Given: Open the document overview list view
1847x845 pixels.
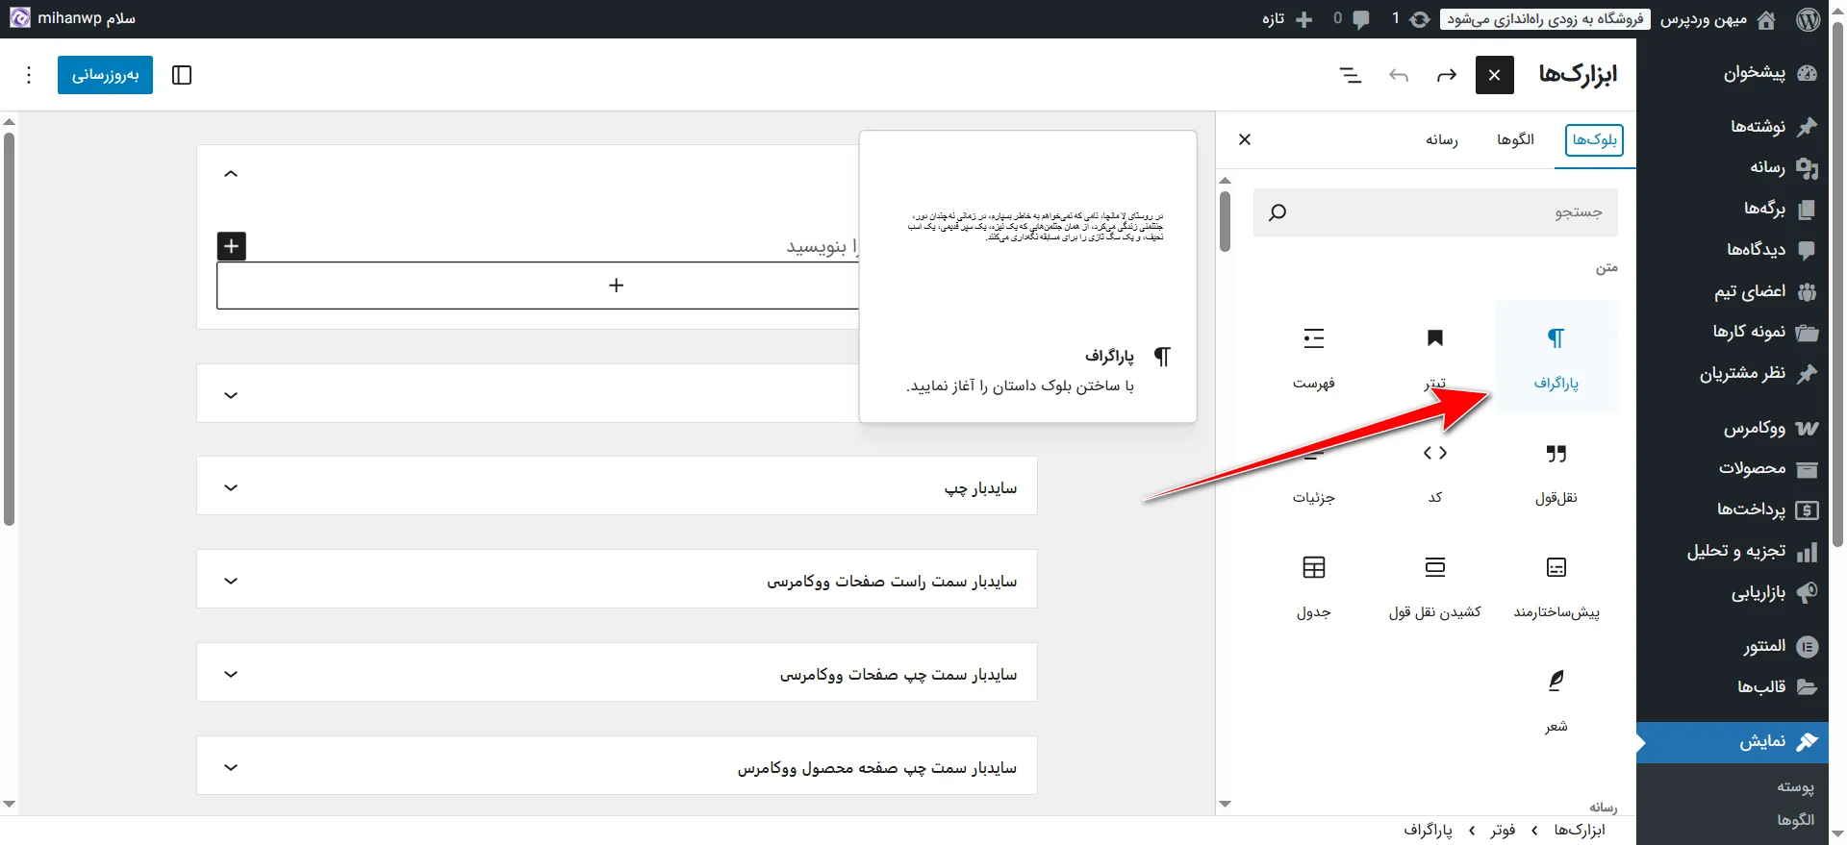Looking at the screenshot, I should (1351, 75).
